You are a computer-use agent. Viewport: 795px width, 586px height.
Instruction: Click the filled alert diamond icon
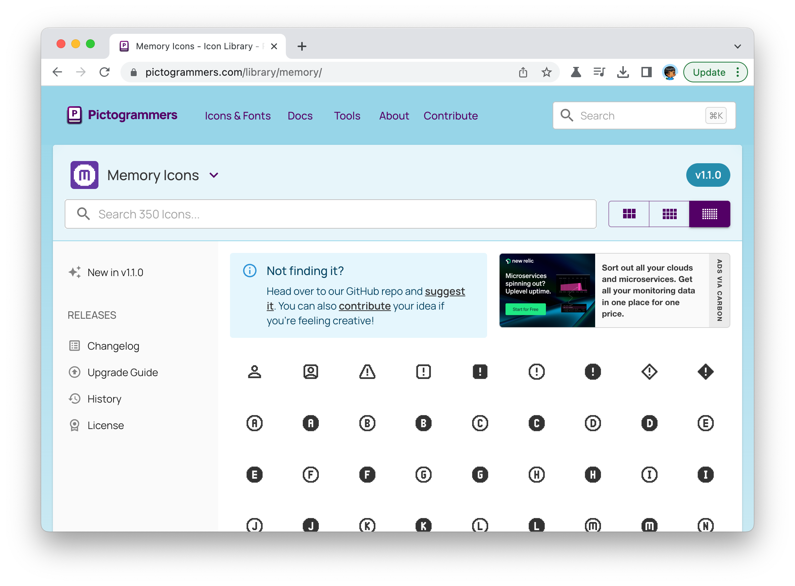pyautogui.click(x=705, y=372)
